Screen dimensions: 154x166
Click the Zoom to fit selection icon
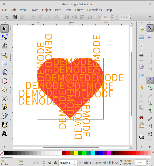click(141, 137)
